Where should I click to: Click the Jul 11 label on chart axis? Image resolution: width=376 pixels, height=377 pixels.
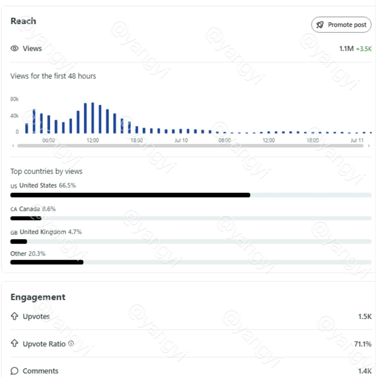357,140
